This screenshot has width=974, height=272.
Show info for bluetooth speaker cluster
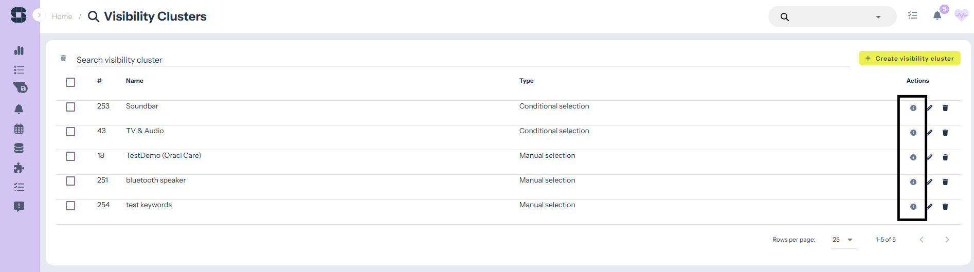(913, 182)
